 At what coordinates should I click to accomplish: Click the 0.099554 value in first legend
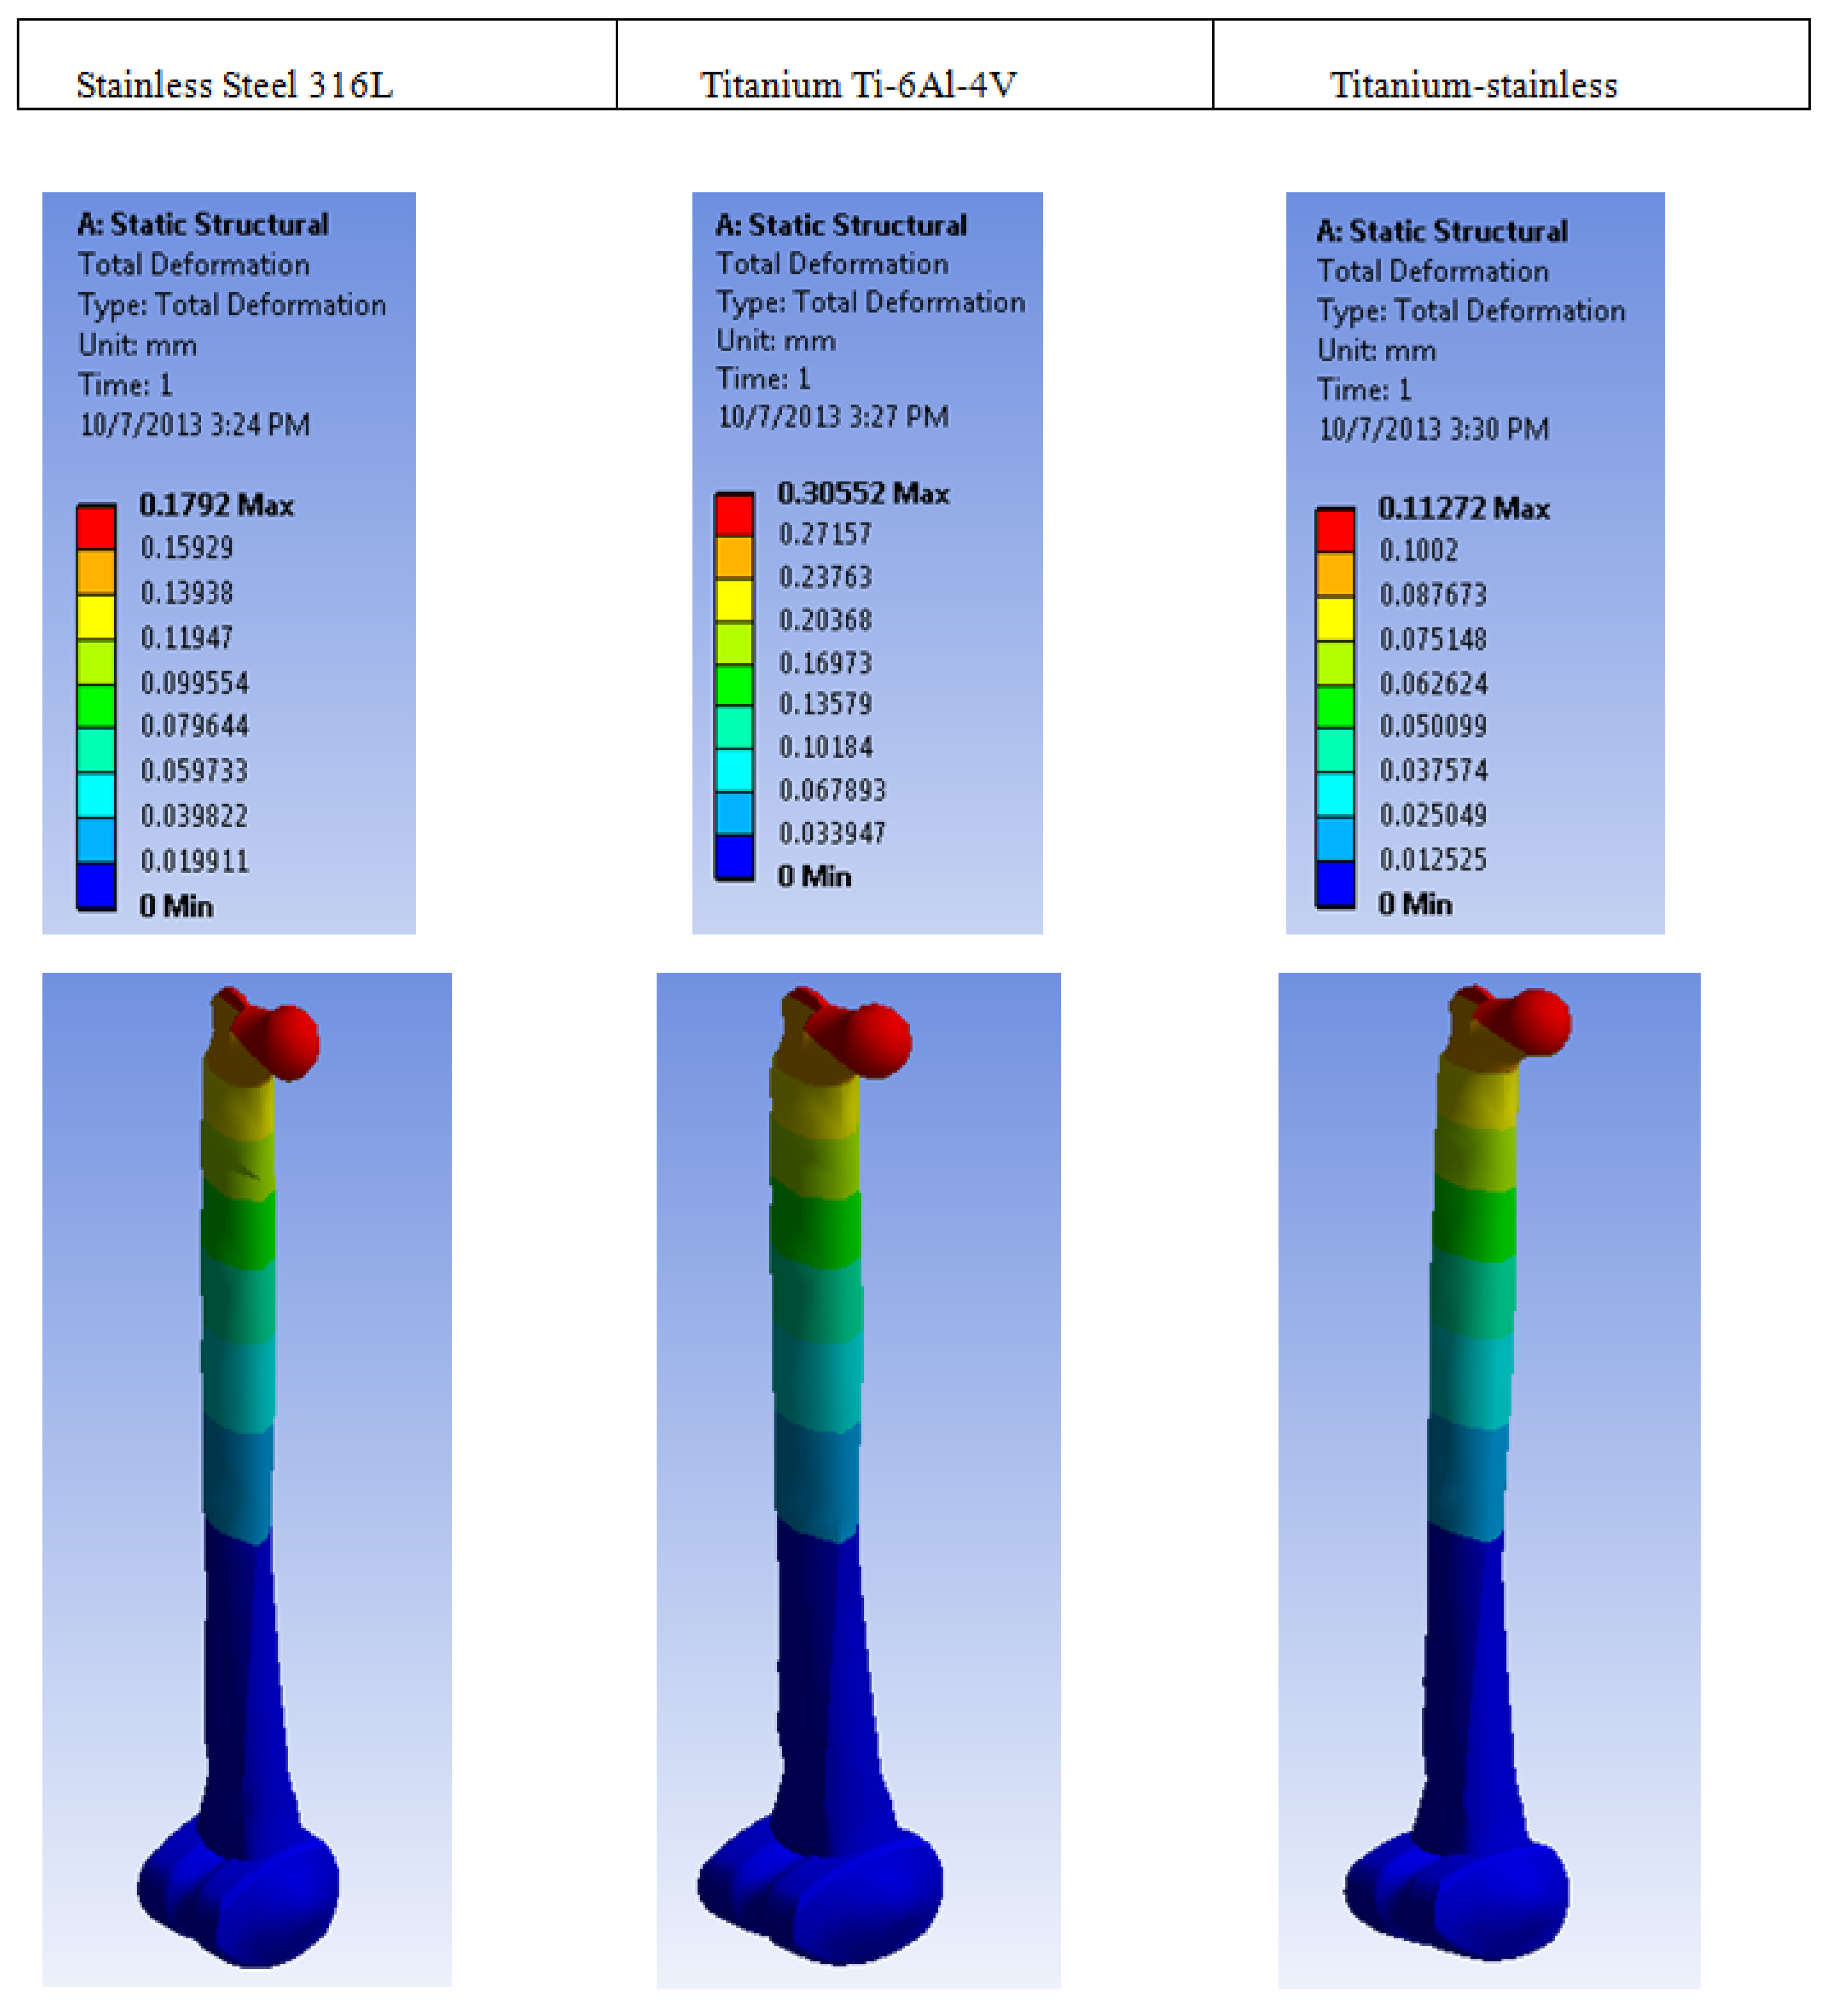tap(194, 683)
